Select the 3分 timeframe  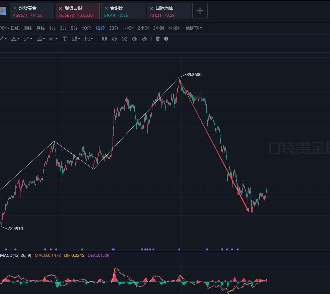(x=63, y=28)
